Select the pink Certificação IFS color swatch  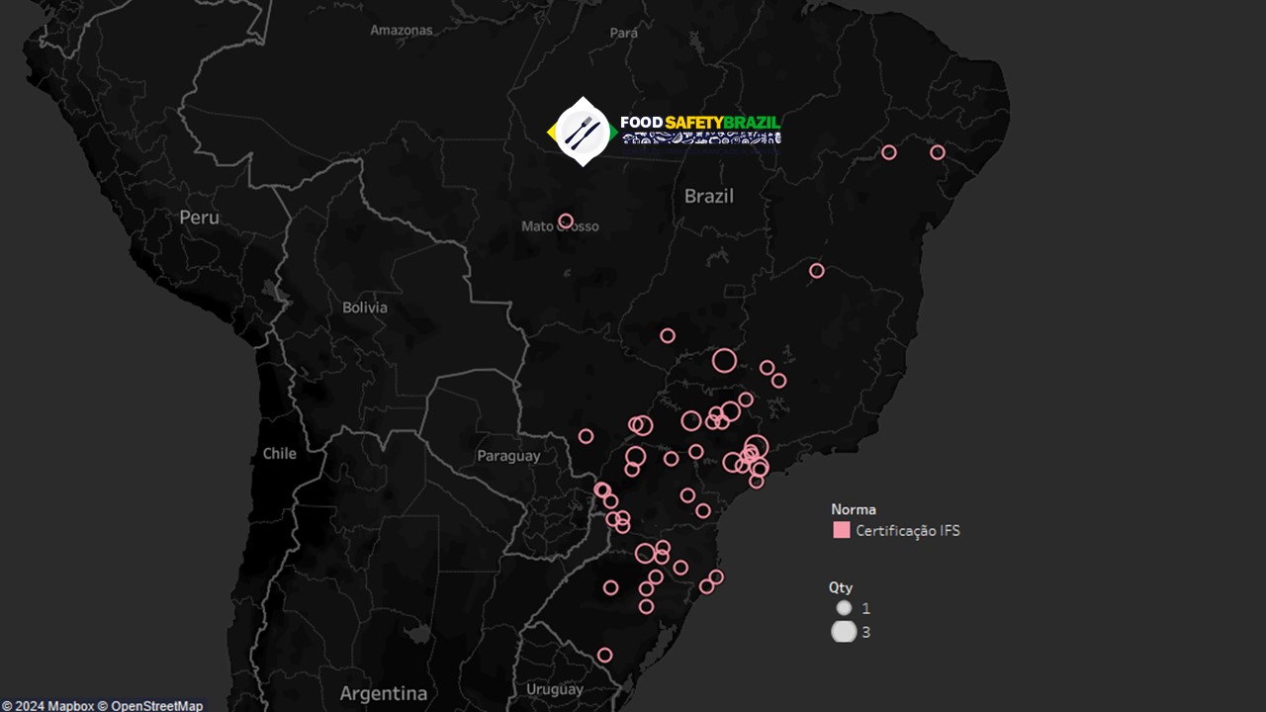click(x=842, y=530)
